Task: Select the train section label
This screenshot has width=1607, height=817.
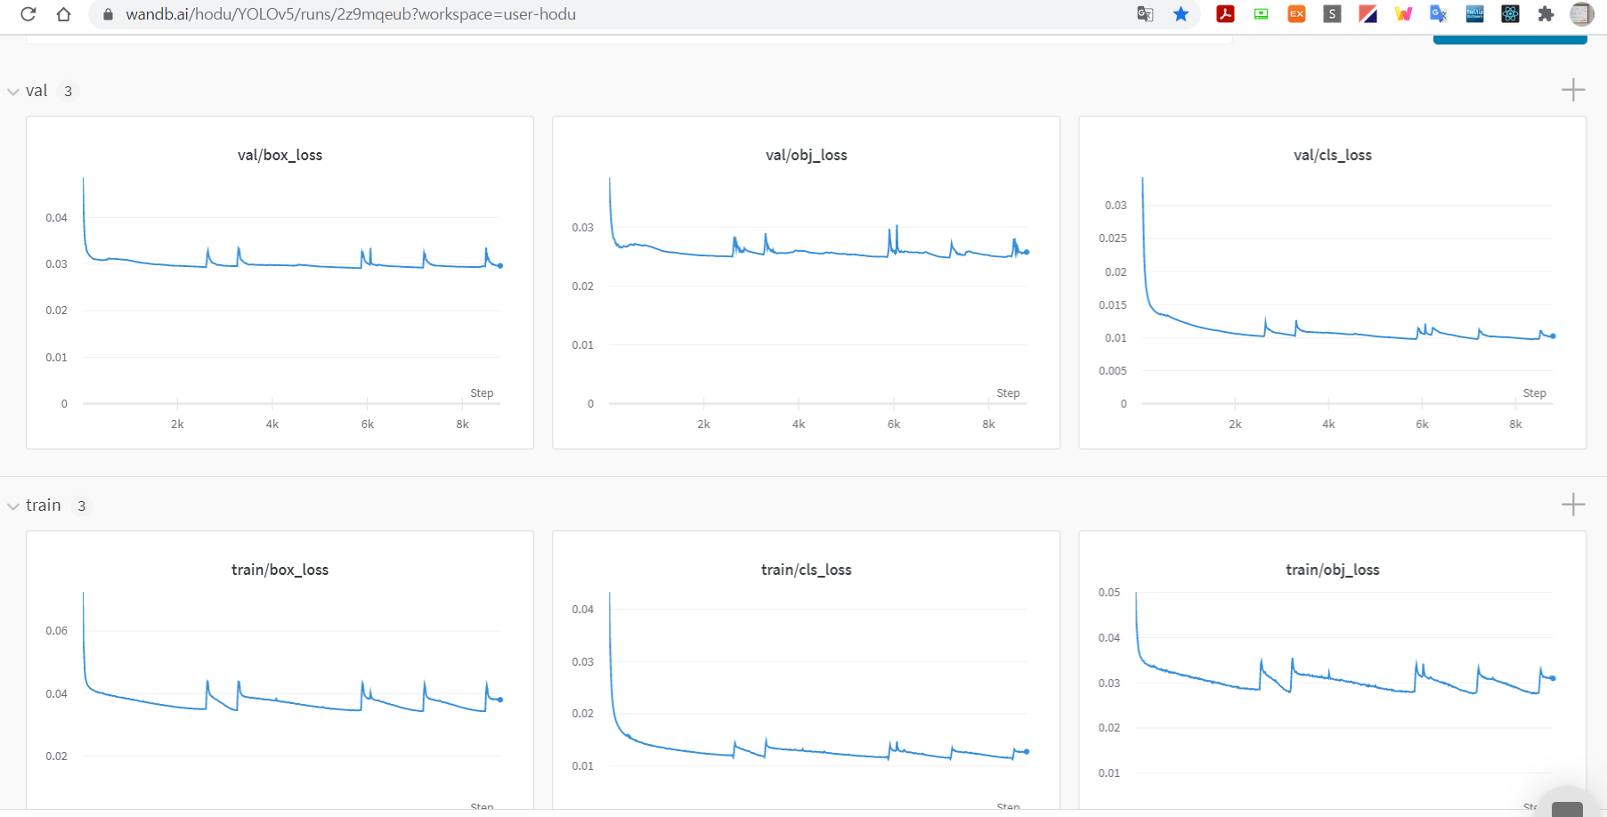Action: 43,505
